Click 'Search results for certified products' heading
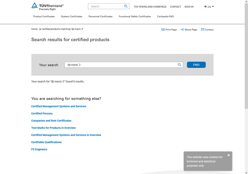 70,40
